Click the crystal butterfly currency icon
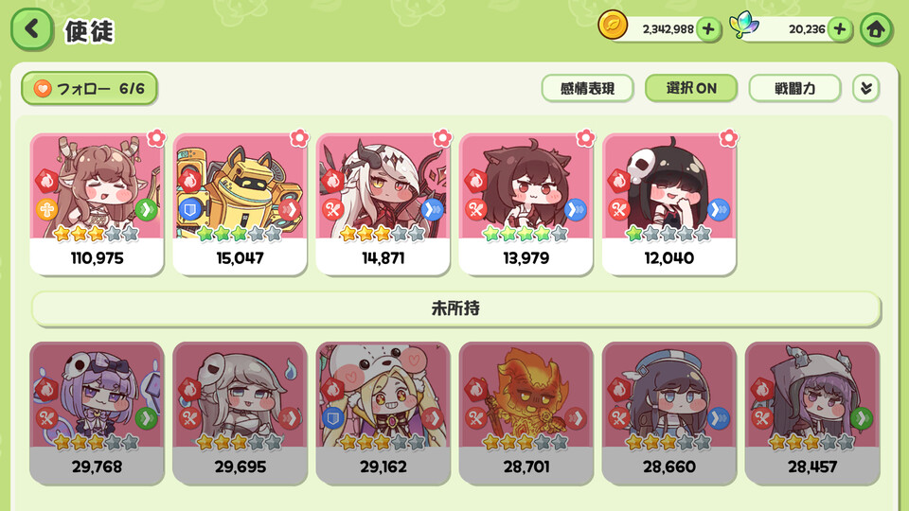This screenshot has width=909, height=511. tap(744, 26)
